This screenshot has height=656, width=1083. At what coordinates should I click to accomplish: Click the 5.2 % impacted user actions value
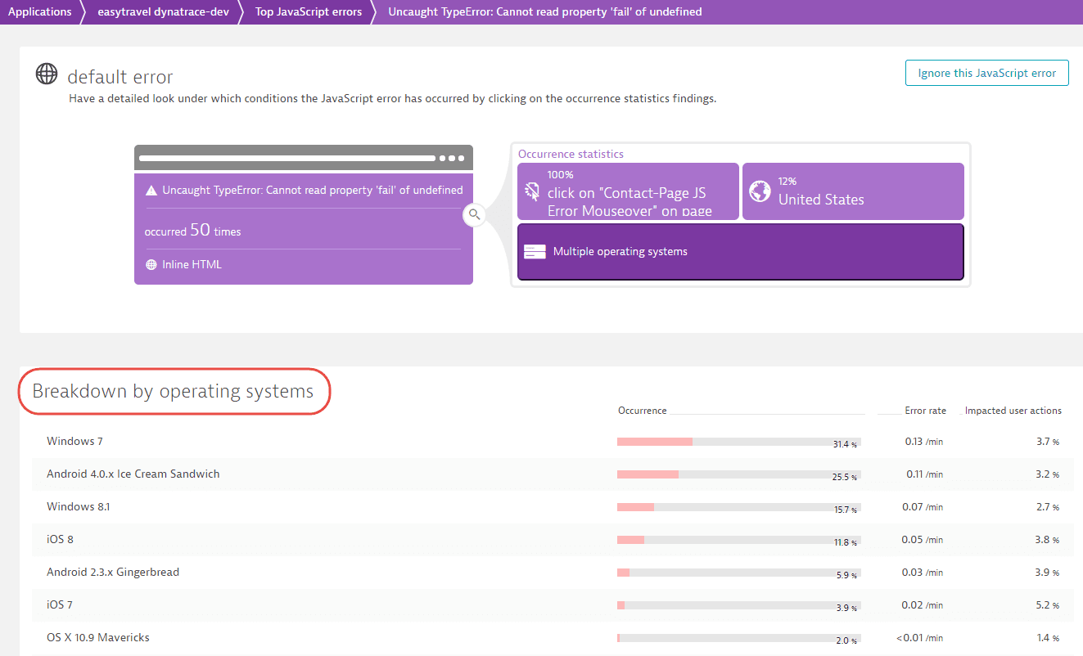[x=1048, y=604]
